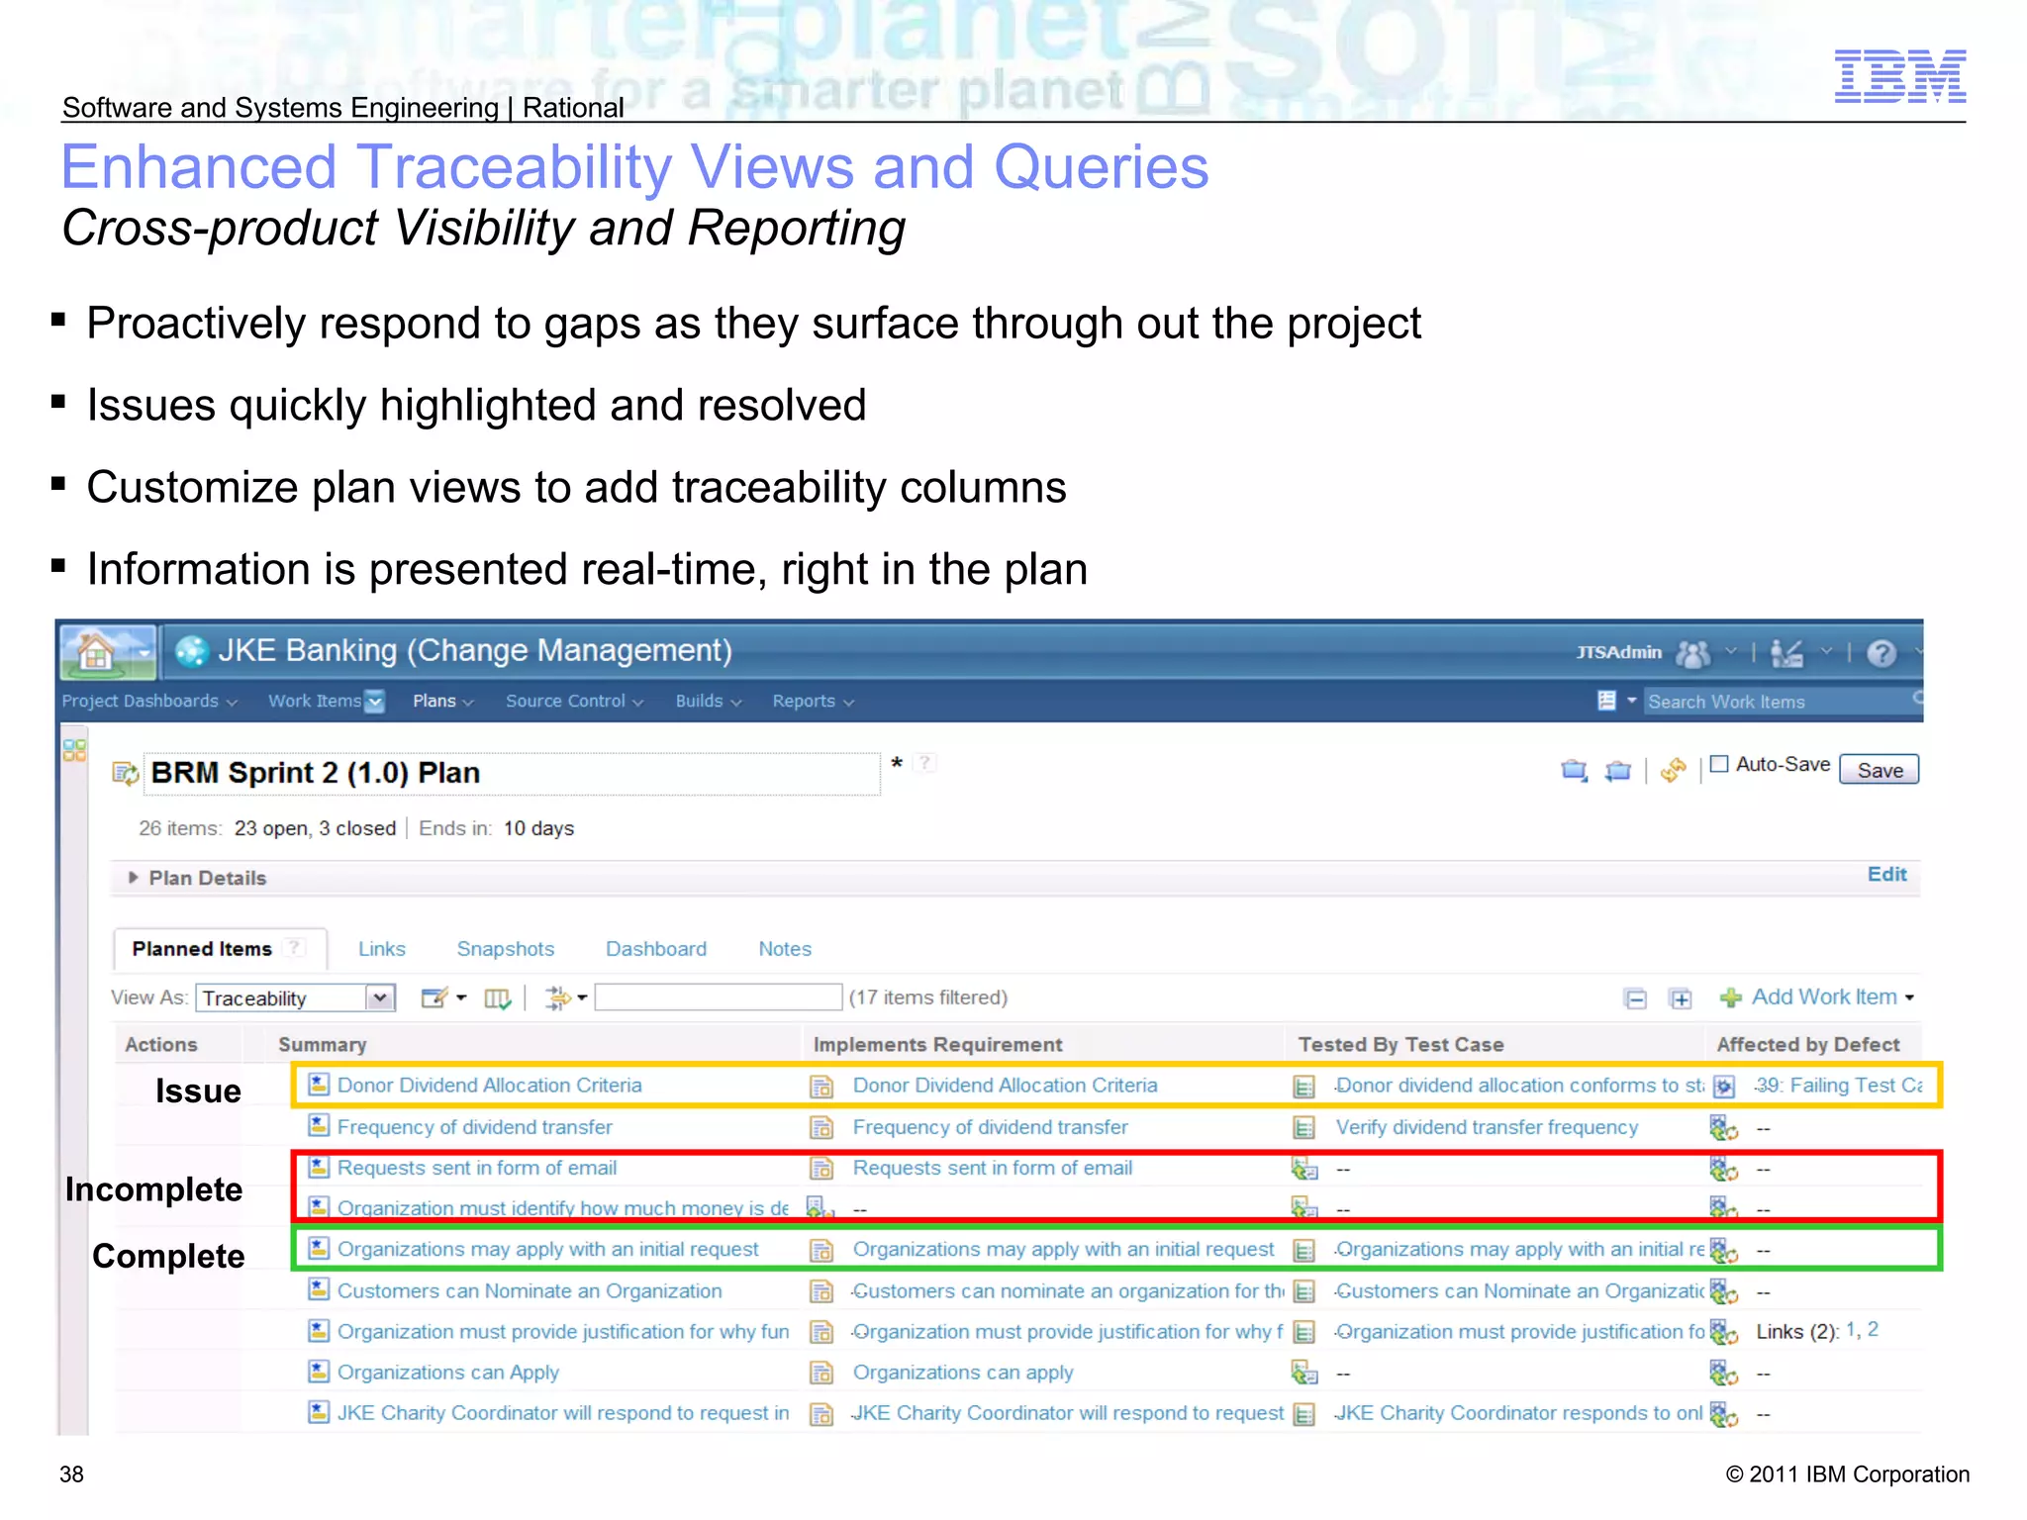Click the plan icon beside BRM Sprint title

(x=126, y=773)
